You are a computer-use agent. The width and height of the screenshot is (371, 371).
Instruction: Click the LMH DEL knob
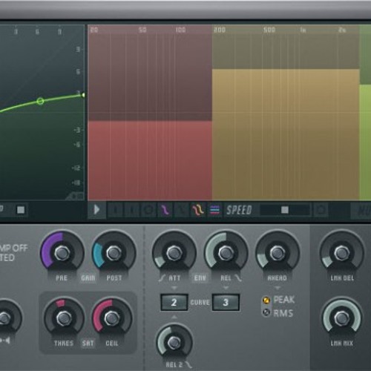[x=342, y=253]
